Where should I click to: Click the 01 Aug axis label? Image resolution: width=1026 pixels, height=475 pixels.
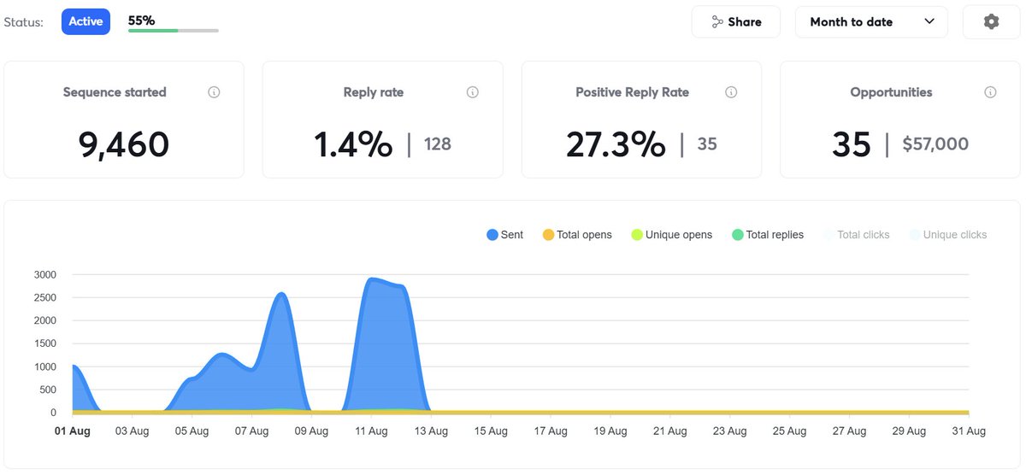[73, 431]
